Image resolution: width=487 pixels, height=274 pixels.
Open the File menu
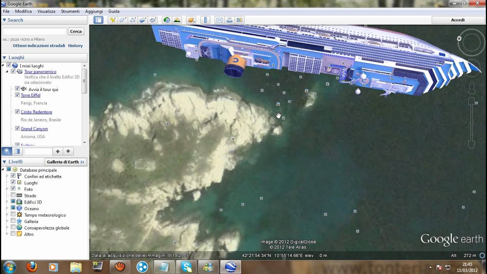[6, 11]
